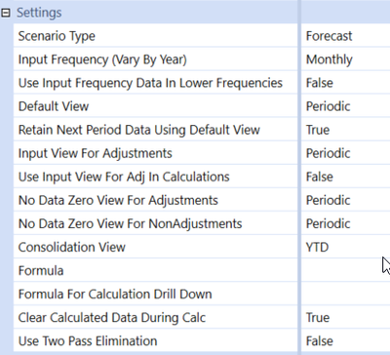Viewport: 390px width, 355px height.
Task: Select No Data Zero View For Adjustments value
Action: 346,200
